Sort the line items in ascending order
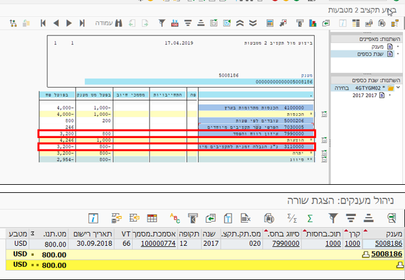The width and height of the screenshot is (405, 280). click(x=369, y=218)
